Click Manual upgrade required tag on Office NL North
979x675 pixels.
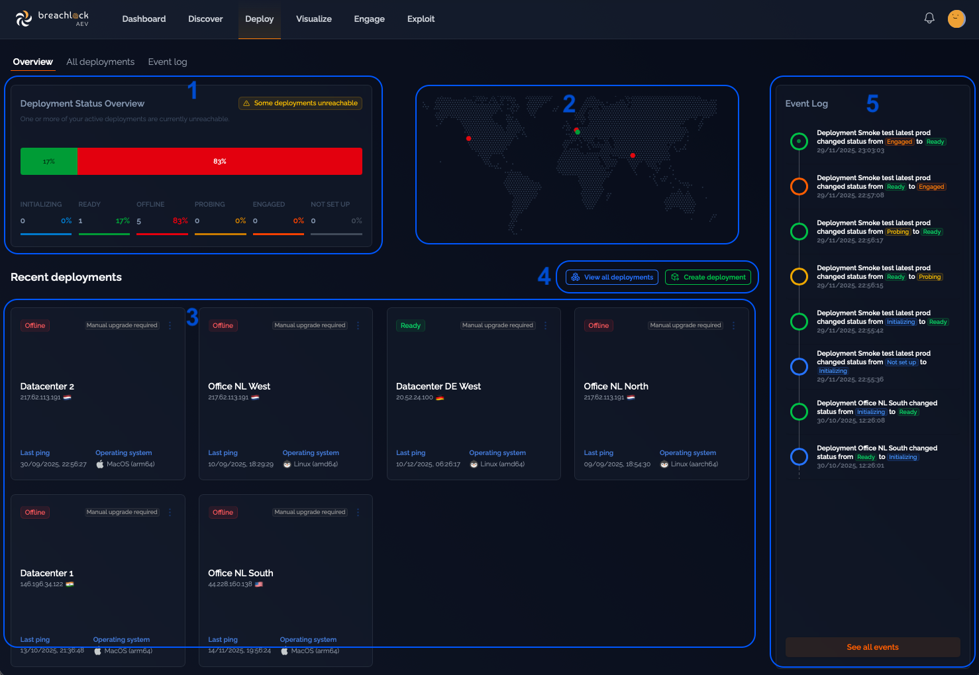click(686, 325)
